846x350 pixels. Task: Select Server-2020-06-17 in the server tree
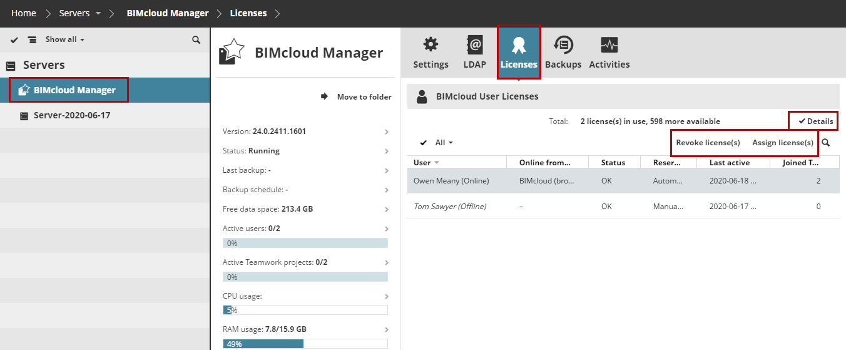click(71, 116)
